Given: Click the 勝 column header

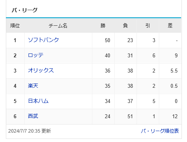Looking at the screenshot, I should (x=103, y=26).
